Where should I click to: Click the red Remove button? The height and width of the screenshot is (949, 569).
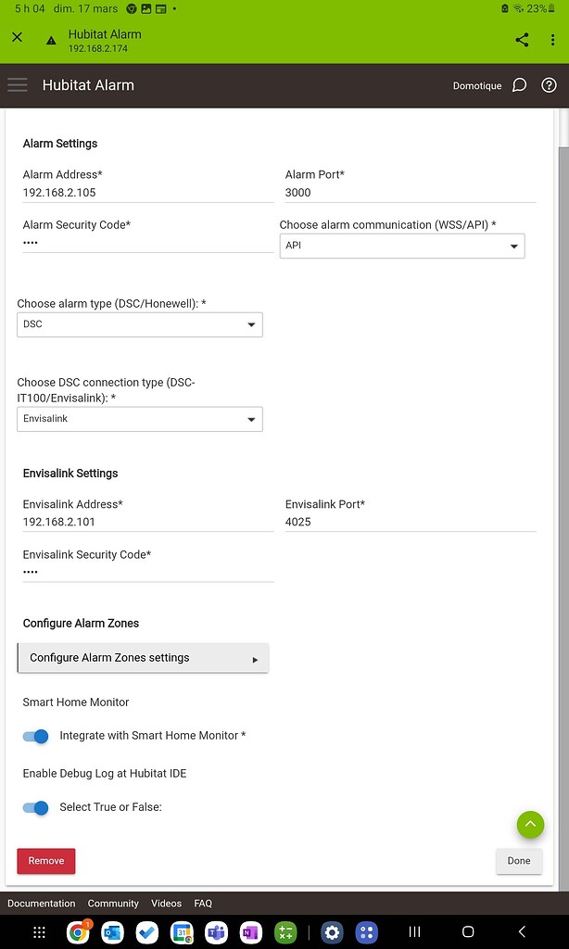45,861
